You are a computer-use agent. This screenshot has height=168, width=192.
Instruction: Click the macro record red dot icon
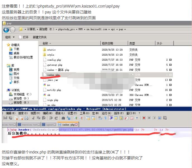(x=144, y=118)
